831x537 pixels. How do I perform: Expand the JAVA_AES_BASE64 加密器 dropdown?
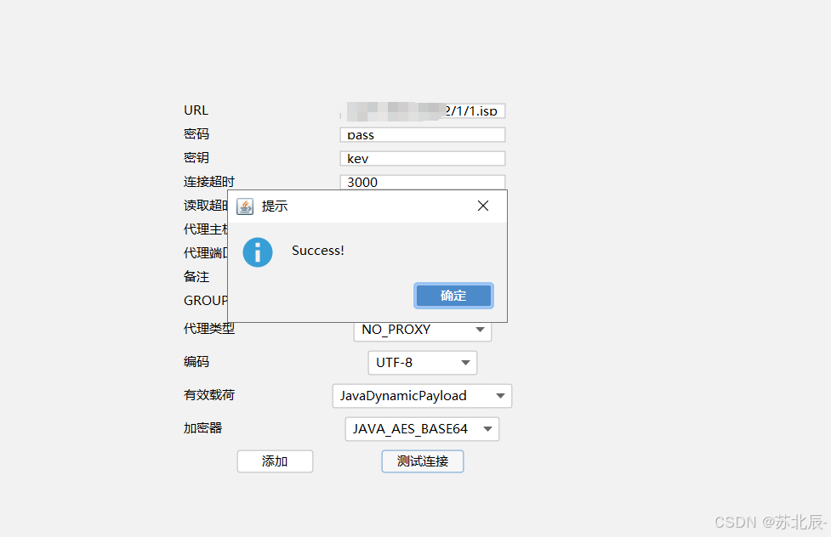[422, 429]
